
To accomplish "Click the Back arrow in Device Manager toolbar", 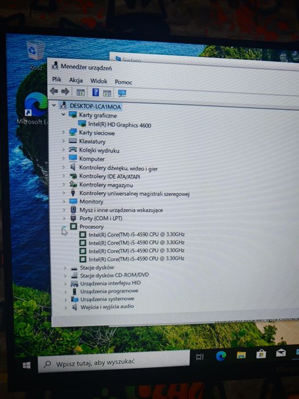I will (x=54, y=91).
